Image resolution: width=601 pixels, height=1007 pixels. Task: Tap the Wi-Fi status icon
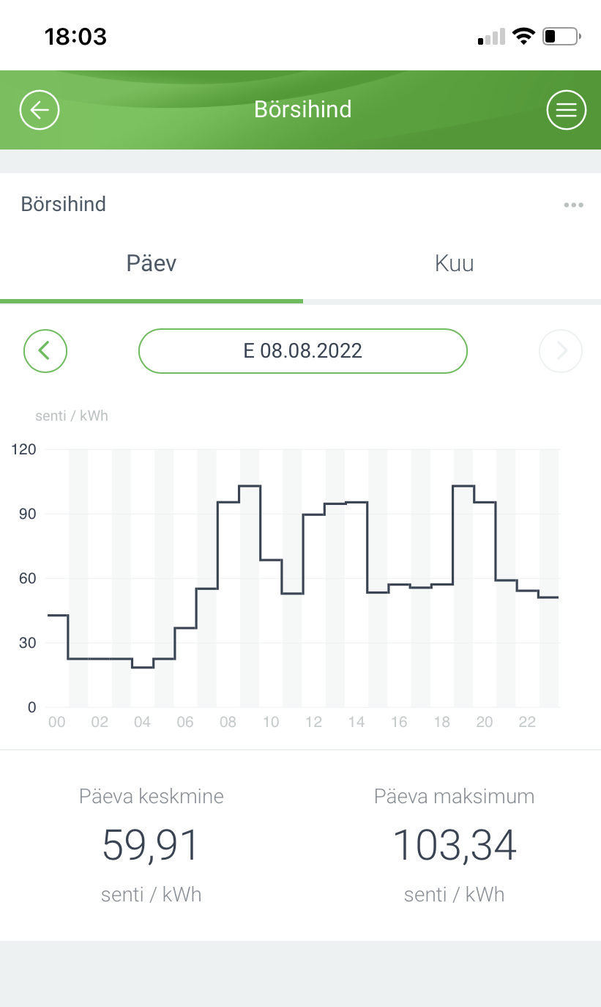click(523, 36)
